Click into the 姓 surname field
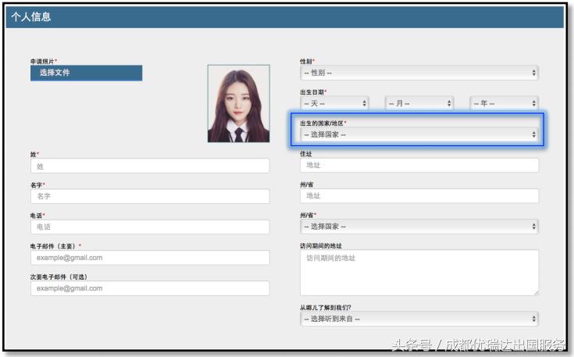 150,166
